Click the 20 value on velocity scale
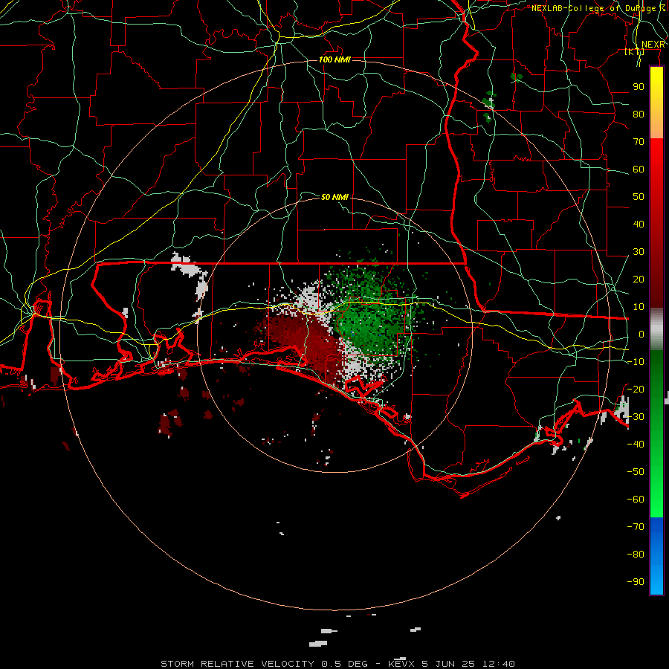 [639, 279]
